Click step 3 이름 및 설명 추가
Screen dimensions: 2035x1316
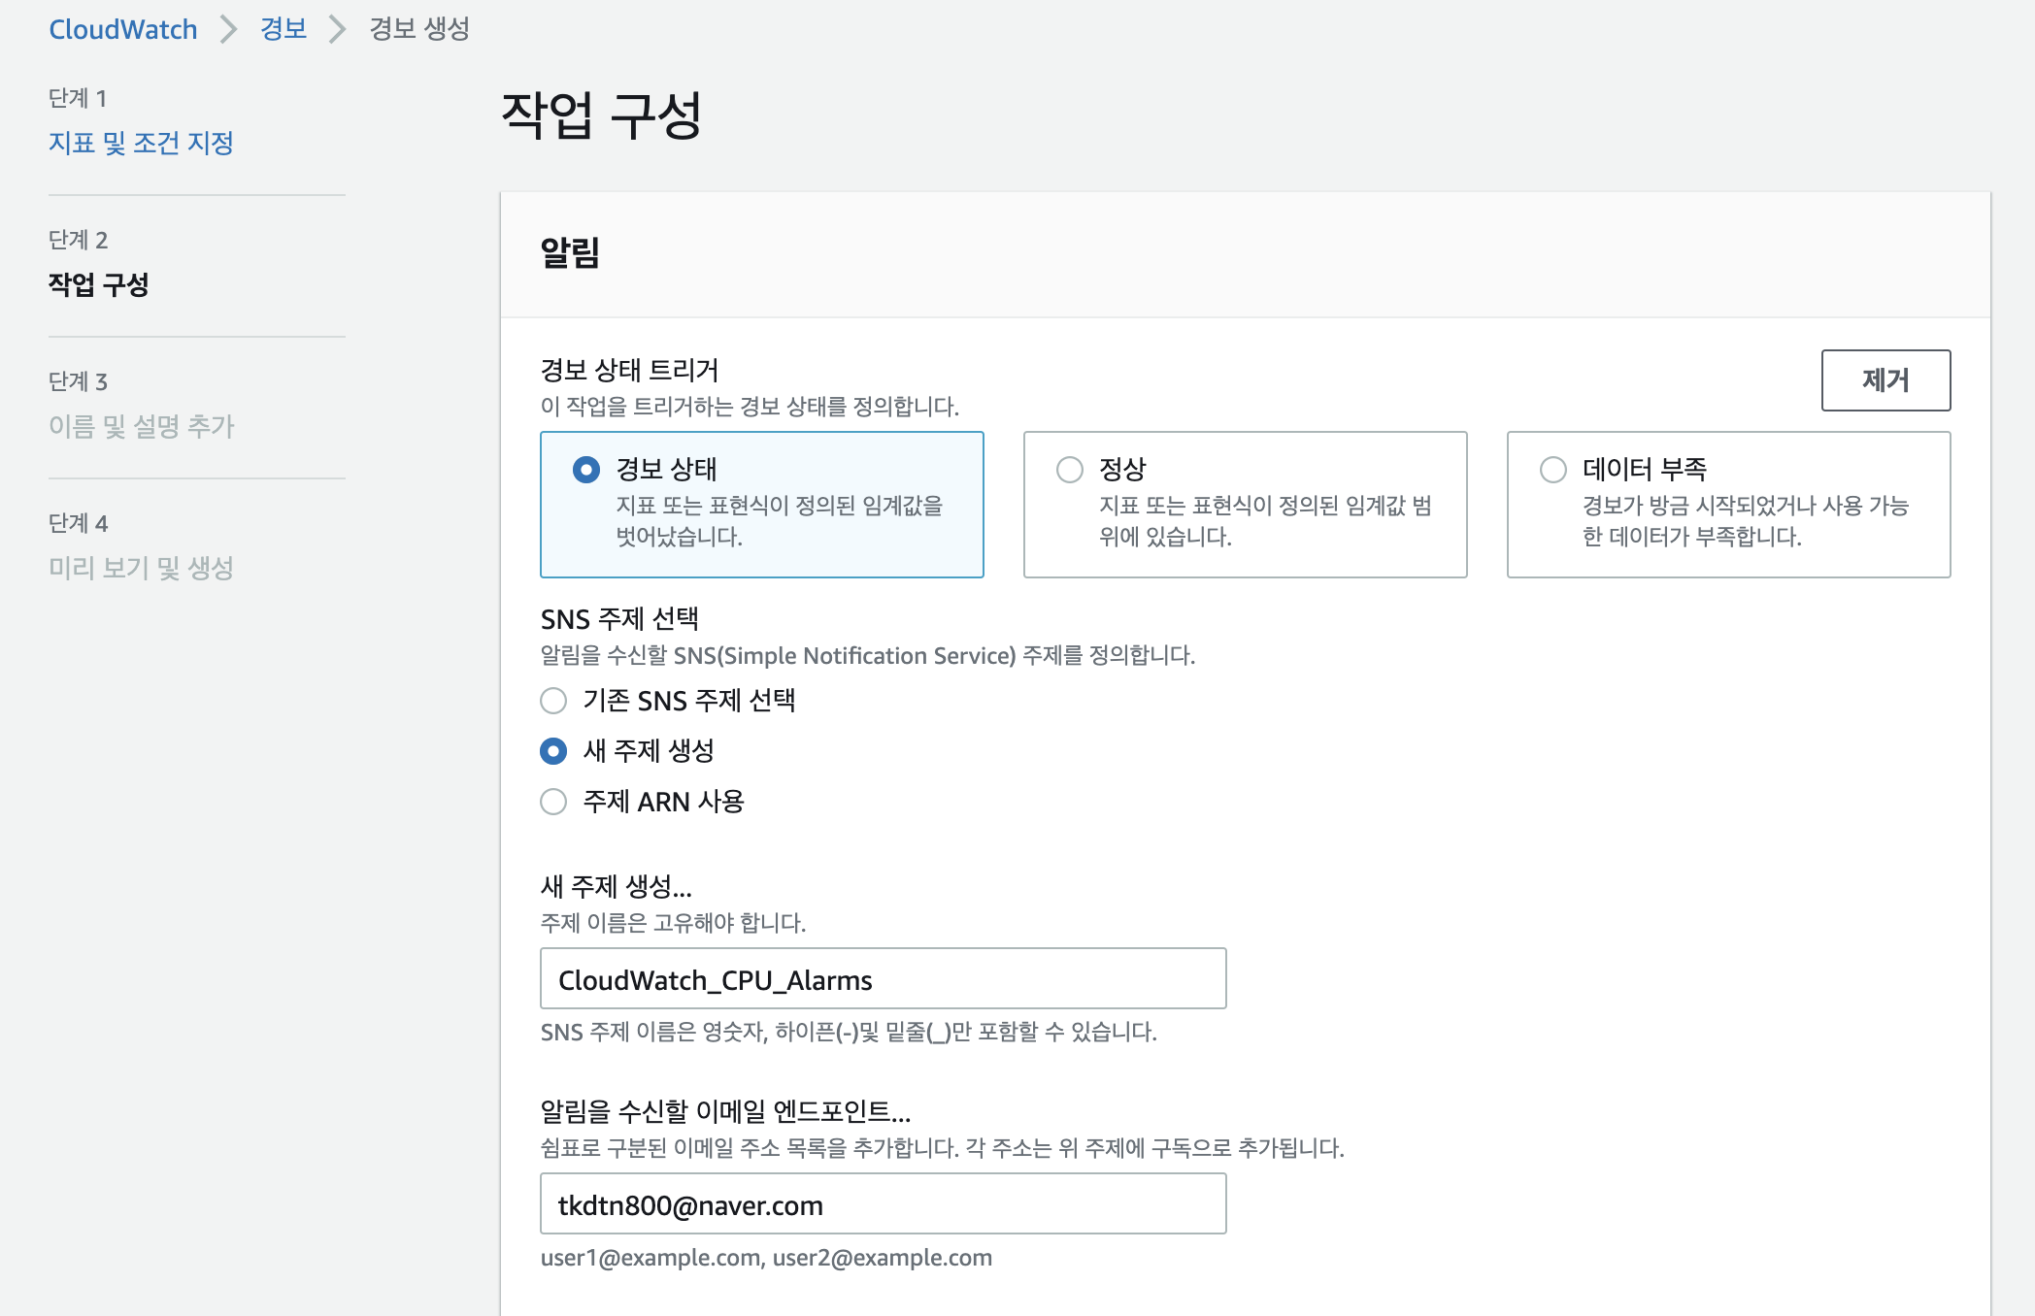tap(141, 426)
